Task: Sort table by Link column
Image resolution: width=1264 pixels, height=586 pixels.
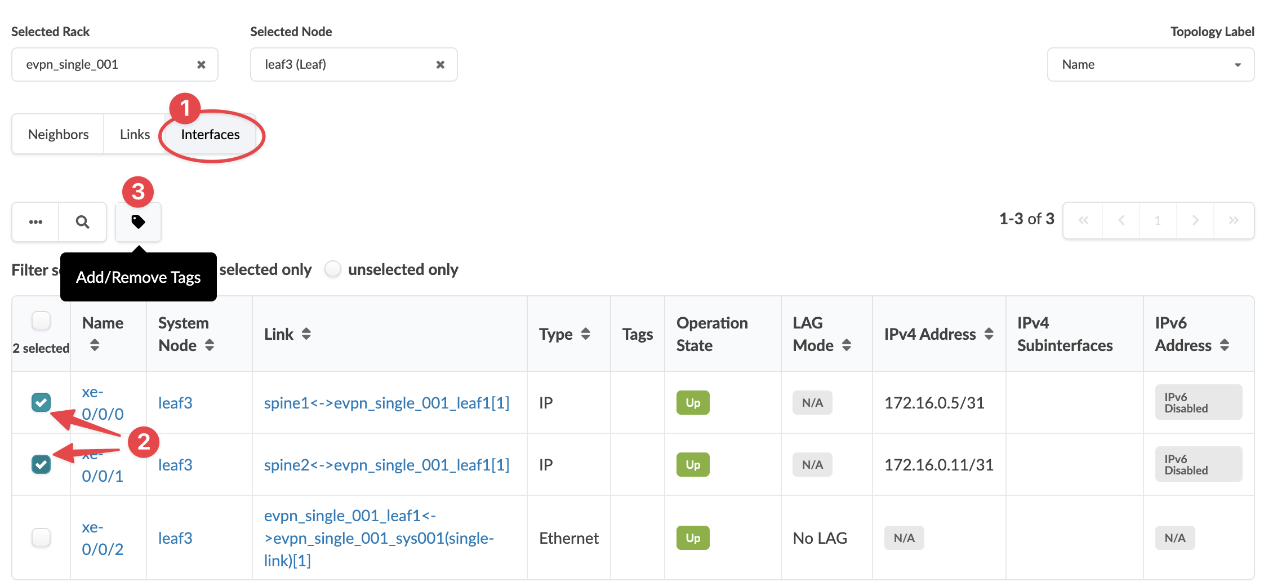Action: 306,334
